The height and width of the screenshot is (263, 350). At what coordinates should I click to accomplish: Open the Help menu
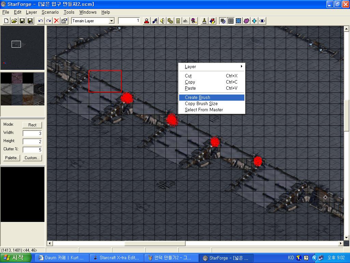[x=106, y=12]
